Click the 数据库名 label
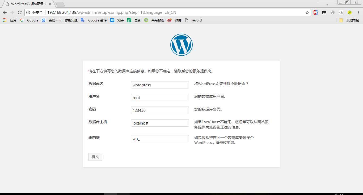Image resolution: width=363 pixels, height=195 pixels. coord(96,84)
